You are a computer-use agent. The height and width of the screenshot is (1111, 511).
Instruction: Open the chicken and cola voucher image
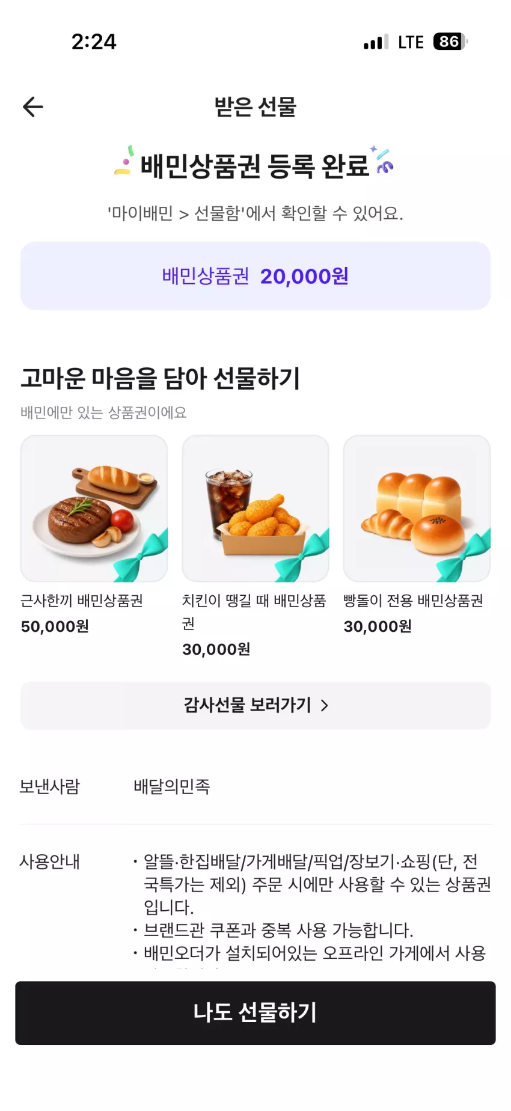(255, 509)
